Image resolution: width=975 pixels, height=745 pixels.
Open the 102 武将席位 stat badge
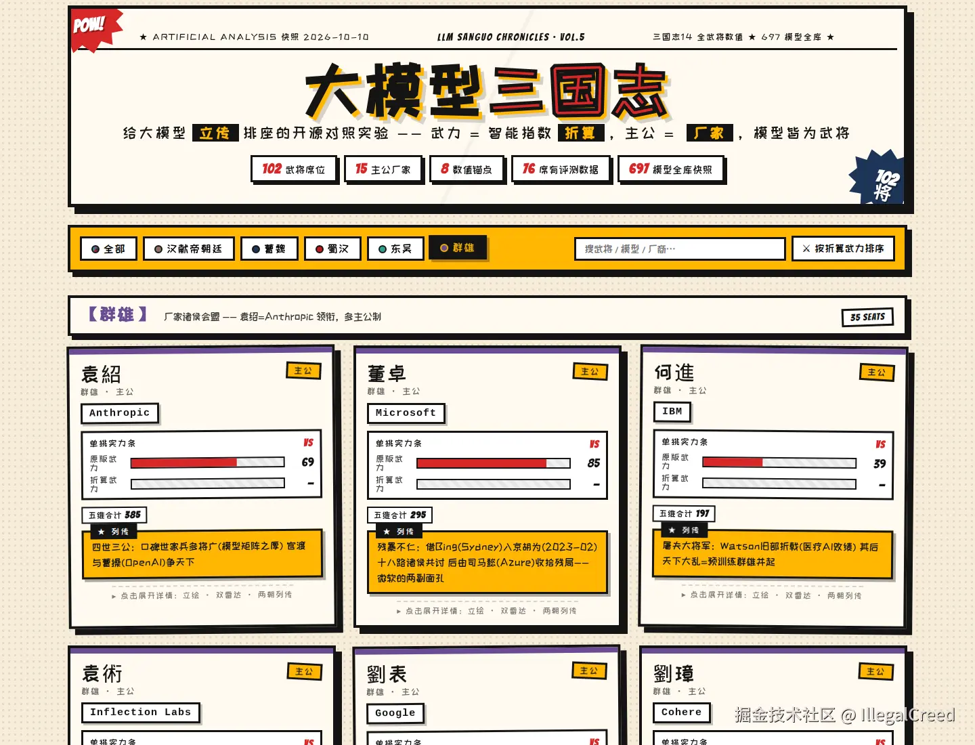click(294, 169)
